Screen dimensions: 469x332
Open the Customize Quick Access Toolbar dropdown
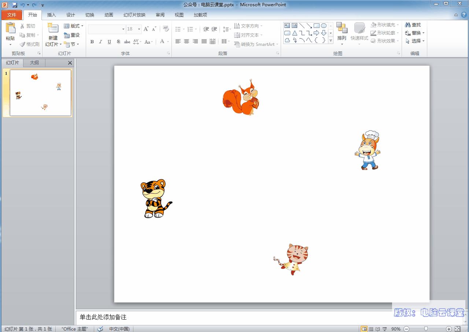[x=43, y=6]
